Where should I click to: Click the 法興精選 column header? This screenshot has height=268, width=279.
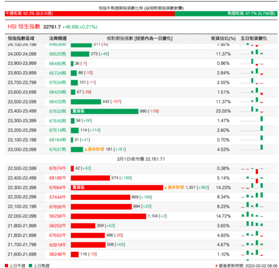click(x=58, y=38)
